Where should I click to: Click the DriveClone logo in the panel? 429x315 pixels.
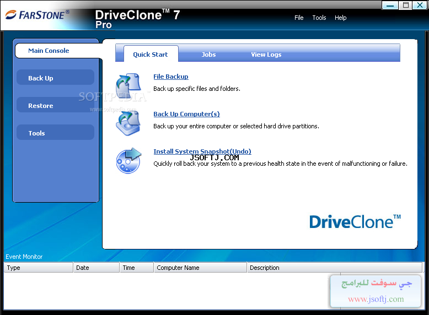coord(355,221)
